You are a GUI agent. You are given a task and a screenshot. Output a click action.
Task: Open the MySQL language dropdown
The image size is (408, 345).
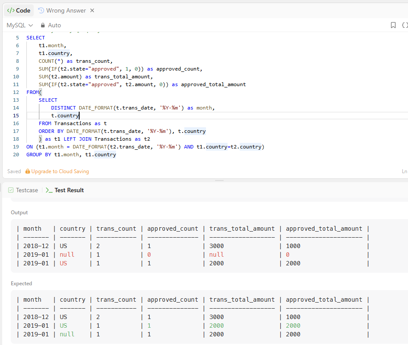click(x=19, y=25)
